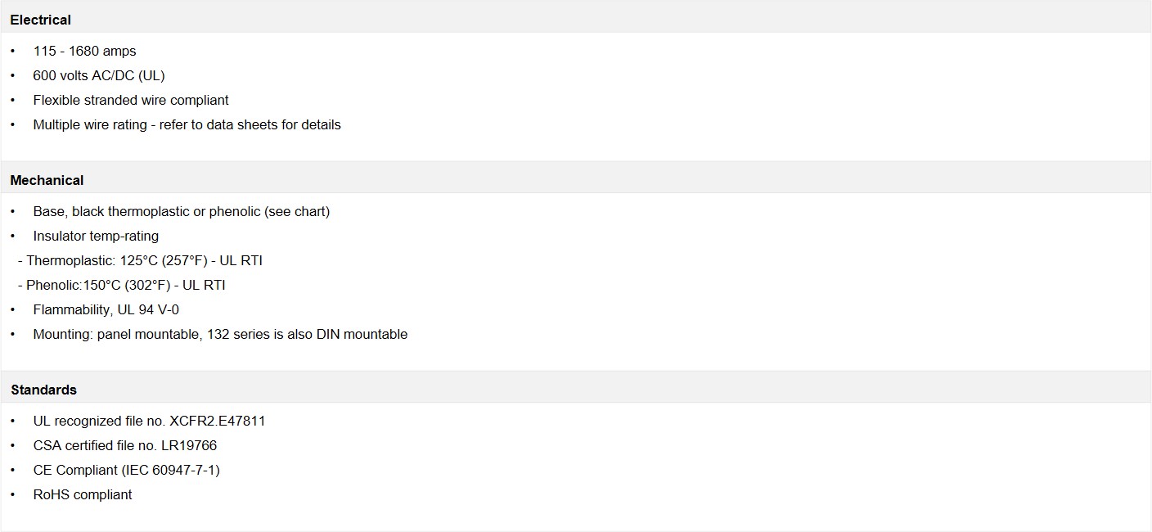
Task: Click the bullet before '115 - 1680 amps'
Action: pos(13,51)
